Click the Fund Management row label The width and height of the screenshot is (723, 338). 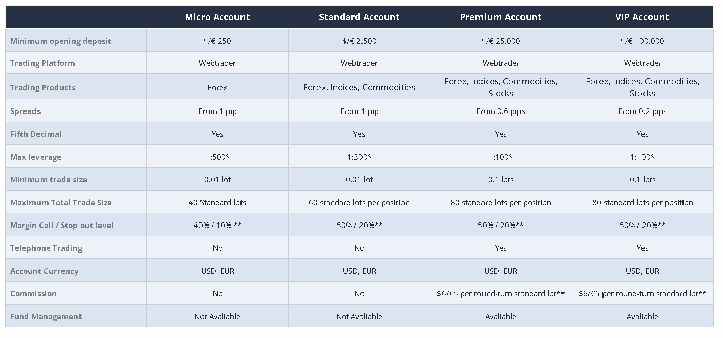click(46, 316)
